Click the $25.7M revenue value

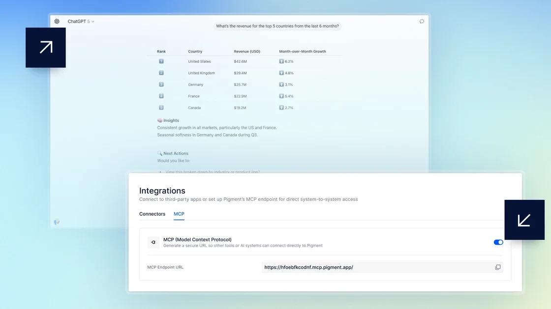pyautogui.click(x=241, y=84)
